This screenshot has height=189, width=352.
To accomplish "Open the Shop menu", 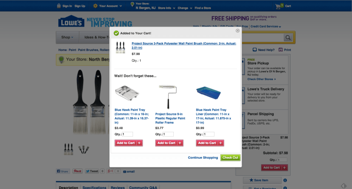I will [67, 37].
